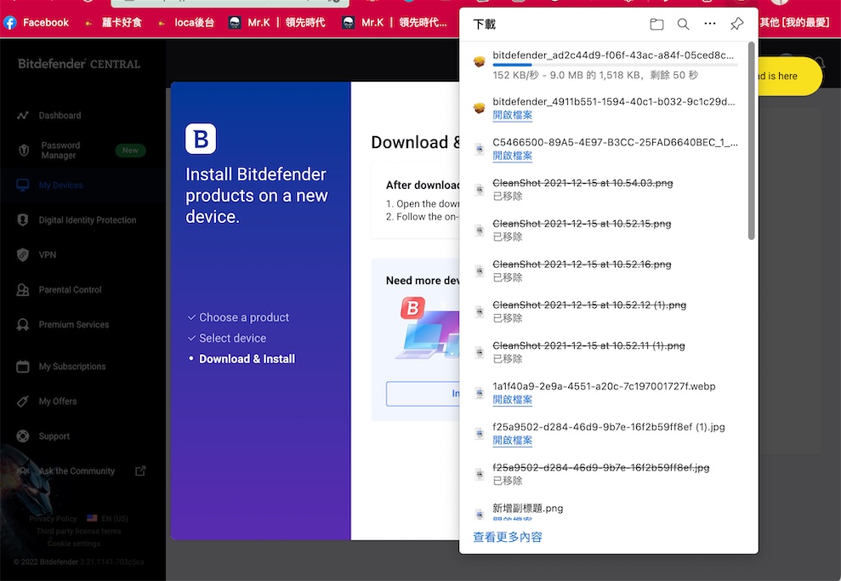The height and width of the screenshot is (581, 841).
Task: Click Bitdefender CENTRAL logo in sidebar
Action: (x=79, y=64)
